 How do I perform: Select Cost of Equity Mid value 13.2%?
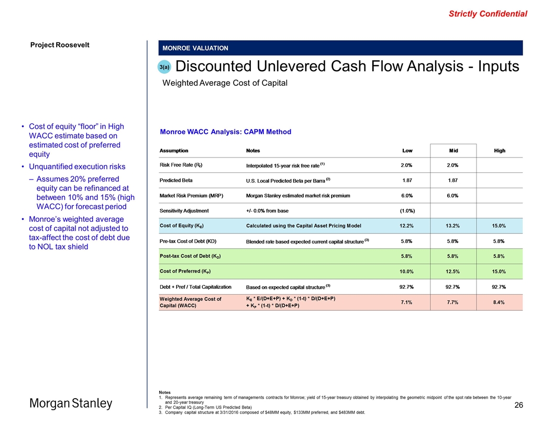452,226
